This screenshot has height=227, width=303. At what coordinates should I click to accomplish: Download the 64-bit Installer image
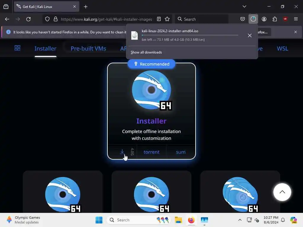(122, 152)
